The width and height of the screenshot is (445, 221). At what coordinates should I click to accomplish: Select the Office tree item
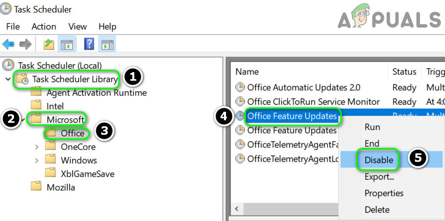(x=72, y=133)
